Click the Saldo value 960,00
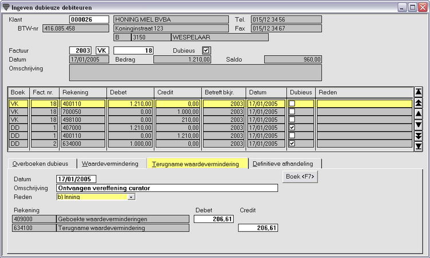The image size is (430, 258). (x=293, y=59)
